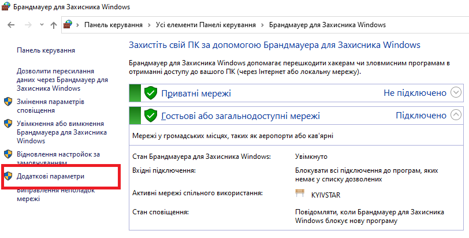Click the Захистіть свій ПК page heading
Image resolution: width=469 pixels, height=238 pixels.
(x=274, y=45)
